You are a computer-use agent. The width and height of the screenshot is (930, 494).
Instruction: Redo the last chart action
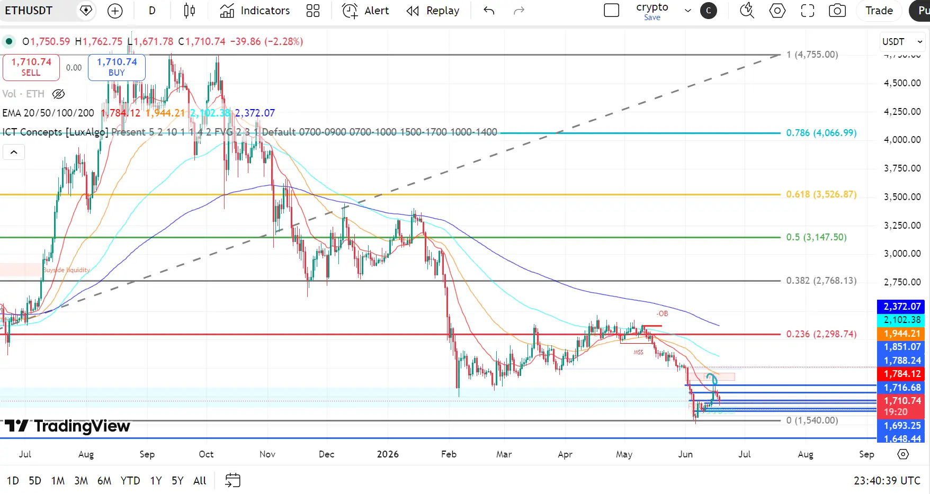click(519, 11)
